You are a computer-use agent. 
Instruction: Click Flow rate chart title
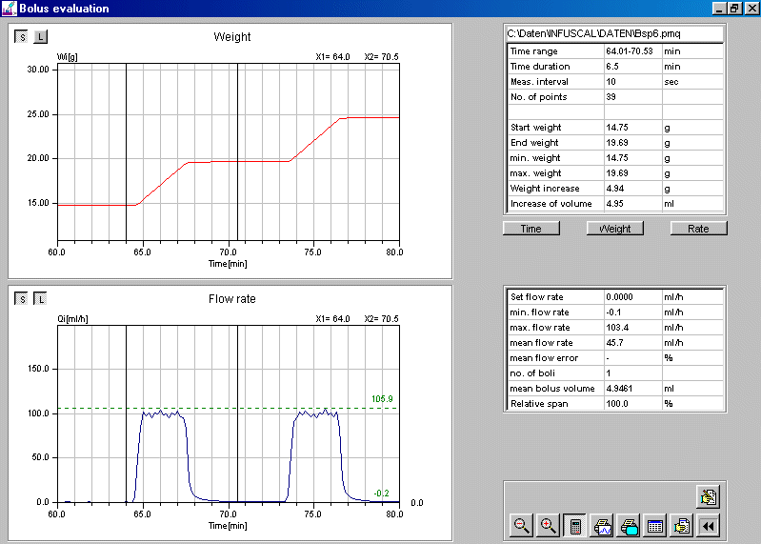(232, 299)
